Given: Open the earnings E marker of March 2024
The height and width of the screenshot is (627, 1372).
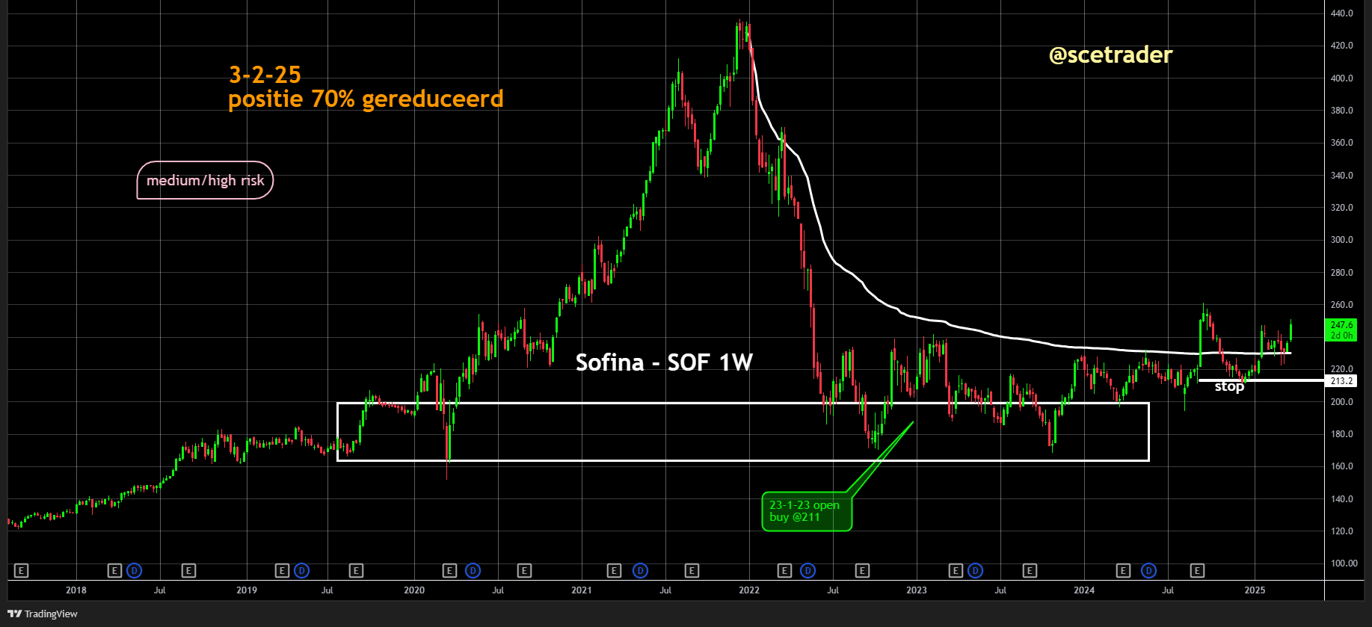Looking at the screenshot, I should tap(1123, 571).
